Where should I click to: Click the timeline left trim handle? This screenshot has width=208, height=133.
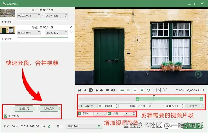138,99
